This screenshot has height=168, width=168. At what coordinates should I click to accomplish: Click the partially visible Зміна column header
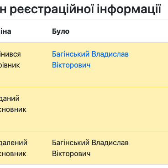5,31
